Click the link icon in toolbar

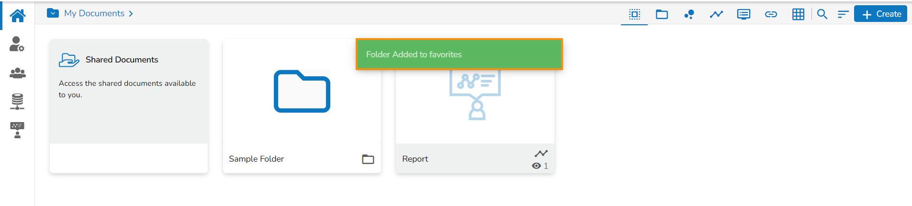[x=771, y=14]
